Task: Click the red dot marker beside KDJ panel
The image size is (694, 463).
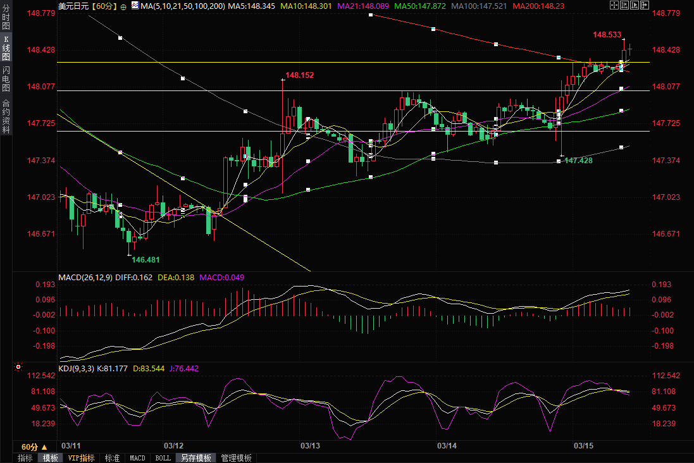Action: click(18, 367)
